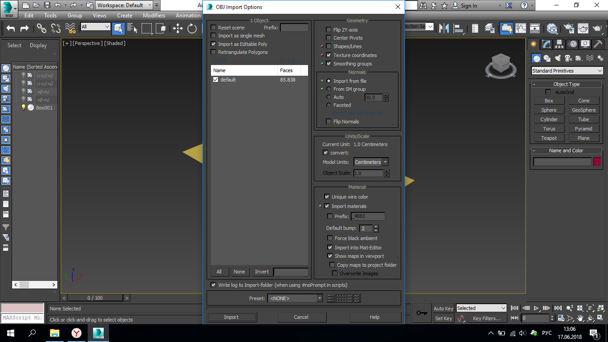Click the Teapot primitive button

(549, 138)
